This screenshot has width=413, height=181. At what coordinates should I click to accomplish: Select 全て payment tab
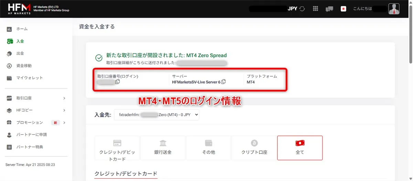300,148
